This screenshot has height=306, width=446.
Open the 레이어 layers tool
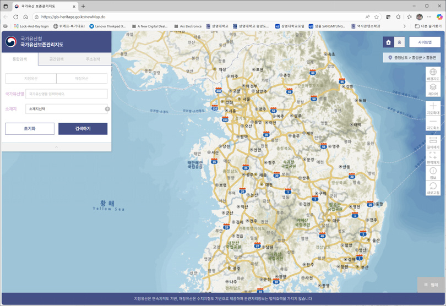pyautogui.click(x=433, y=90)
